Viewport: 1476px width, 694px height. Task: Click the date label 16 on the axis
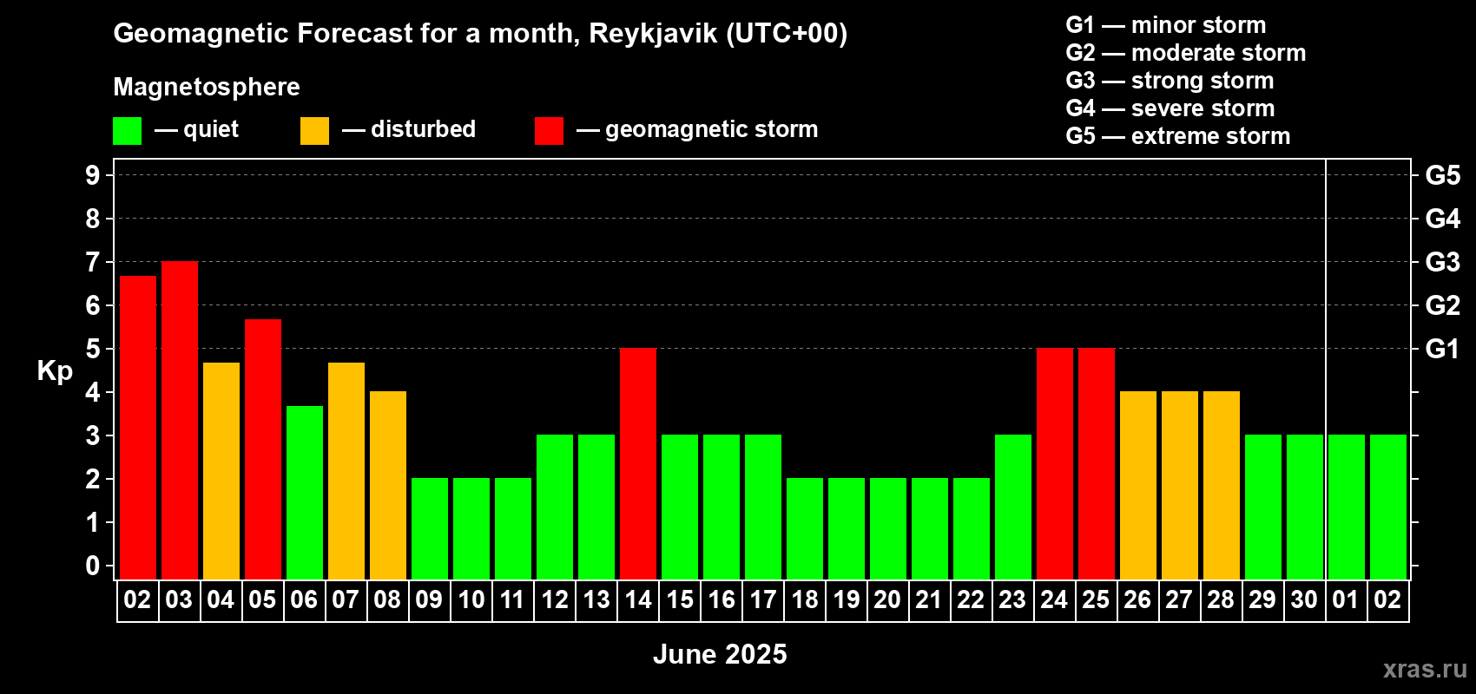click(722, 600)
